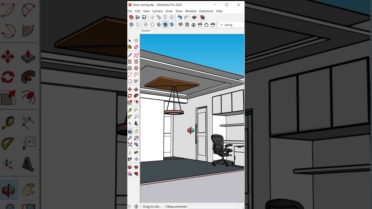Click in the Measurements input box

pos(214,206)
